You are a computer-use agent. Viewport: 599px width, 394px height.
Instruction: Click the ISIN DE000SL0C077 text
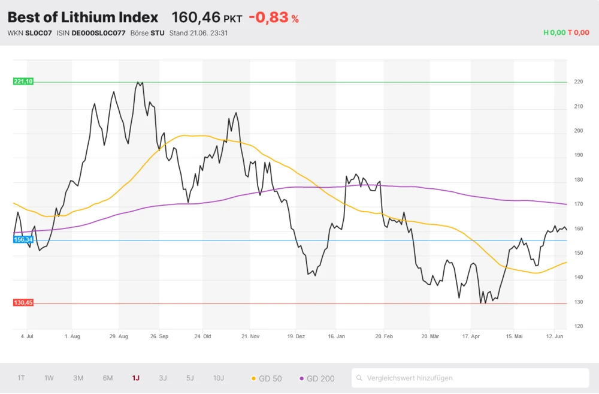(x=91, y=33)
